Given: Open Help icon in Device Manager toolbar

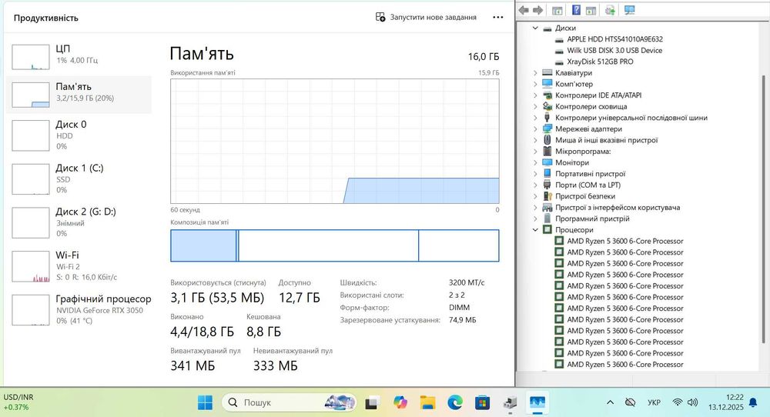Looking at the screenshot, I should [x=577, y=10].
